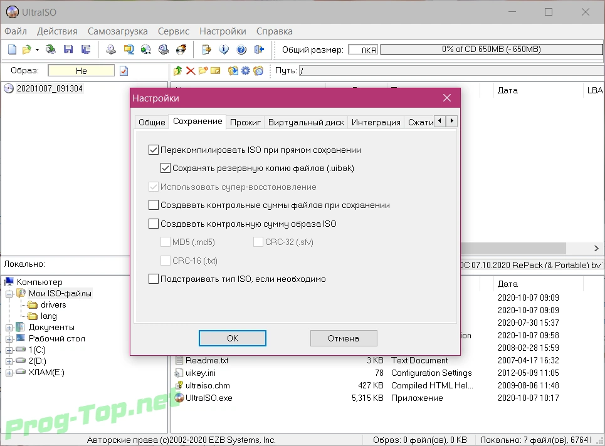
Task: Expand the Документы tree node
Action: click(9, 328)
